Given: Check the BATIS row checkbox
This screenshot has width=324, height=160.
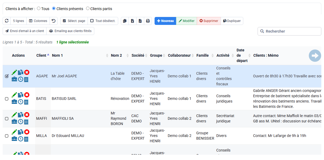Looking at the screenshot, I should [7, 99].
